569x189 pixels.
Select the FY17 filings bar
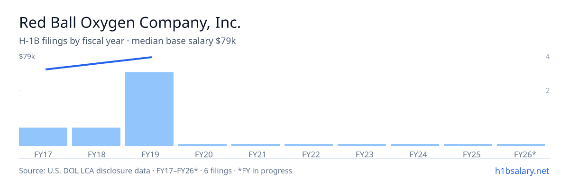pos(43,137)
